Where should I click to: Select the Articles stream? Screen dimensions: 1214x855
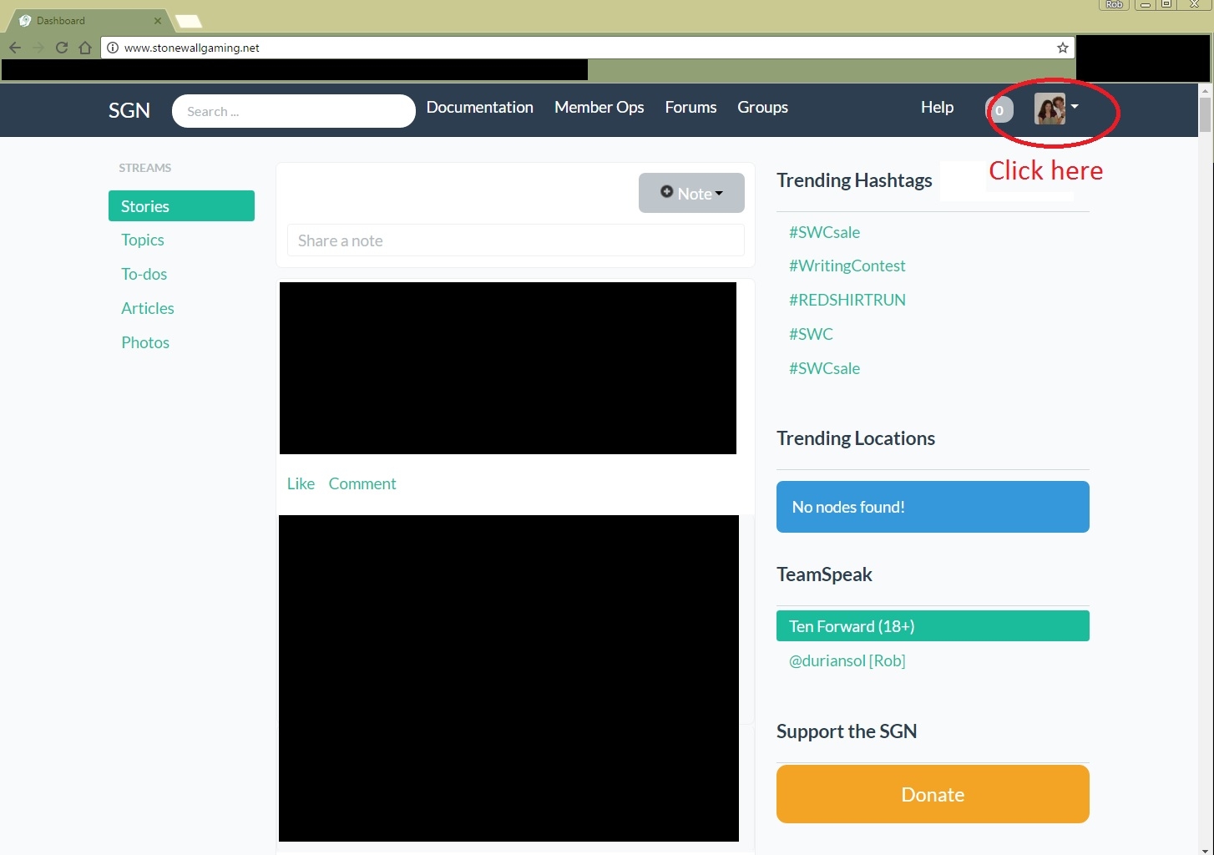click(148, 308)
